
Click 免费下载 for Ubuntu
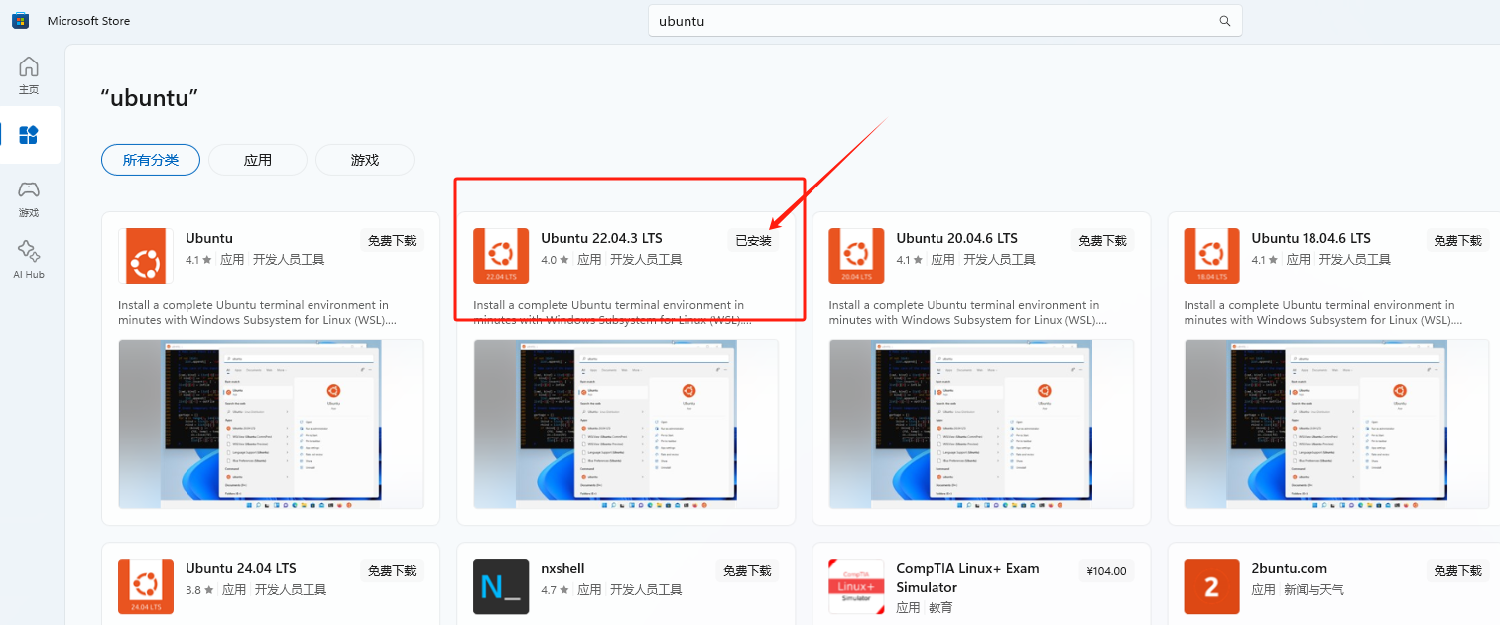click(392, 240)
